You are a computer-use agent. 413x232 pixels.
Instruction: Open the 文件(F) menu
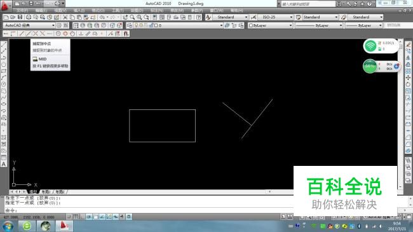pos(22,10)
